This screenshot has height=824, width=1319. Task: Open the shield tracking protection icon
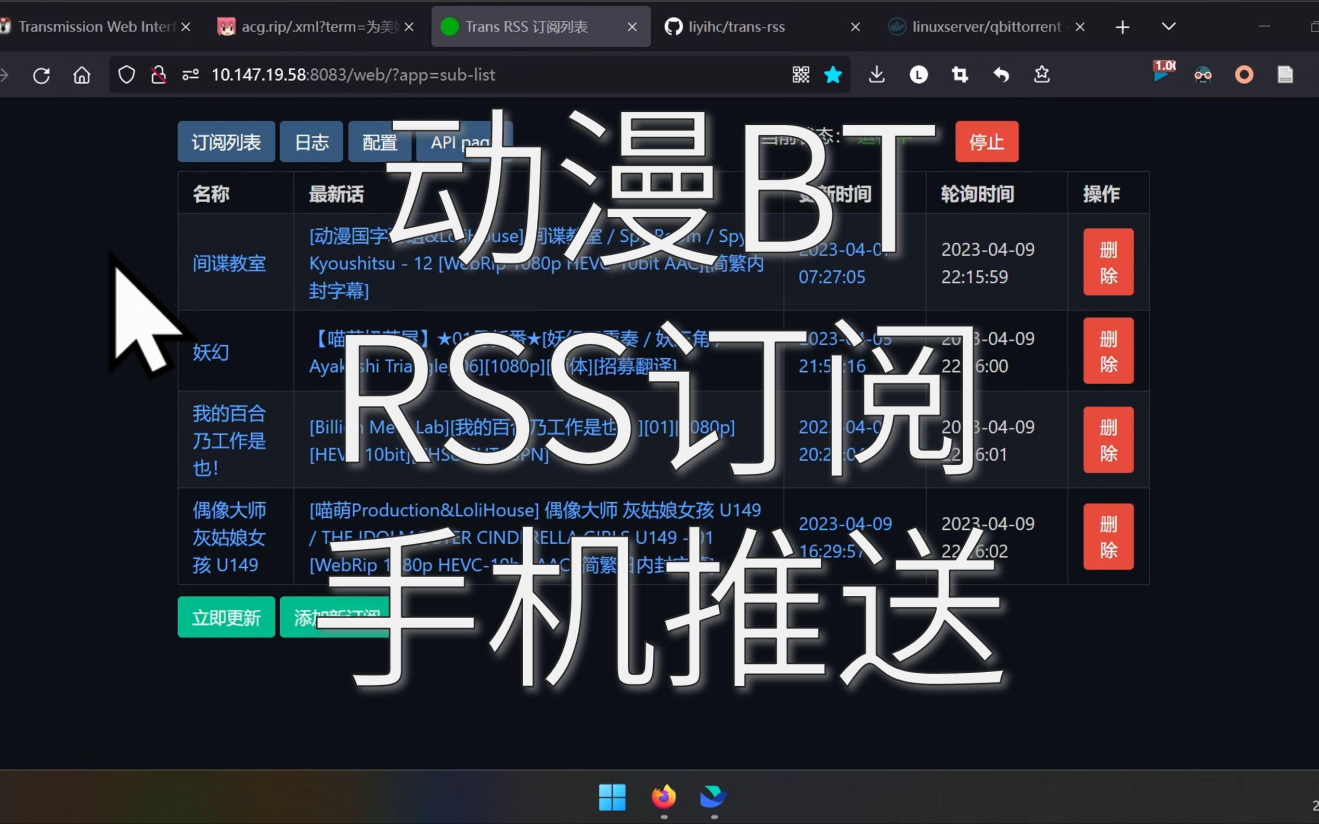(x=126, y=75)
